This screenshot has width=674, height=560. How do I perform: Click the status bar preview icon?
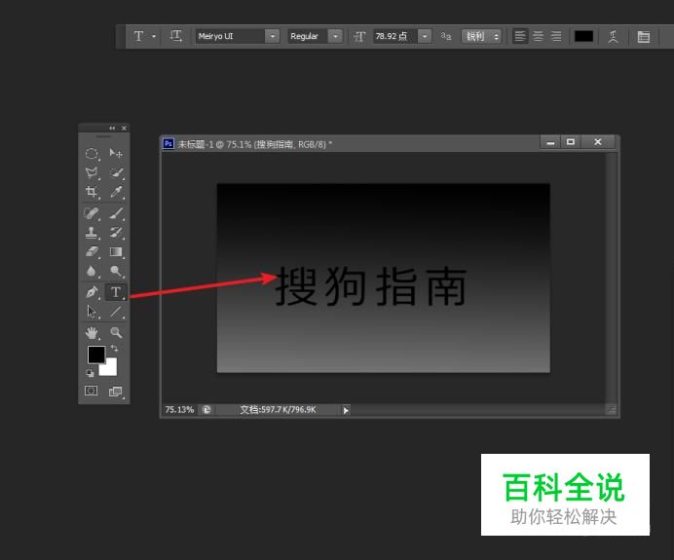(x=206, y=410)
